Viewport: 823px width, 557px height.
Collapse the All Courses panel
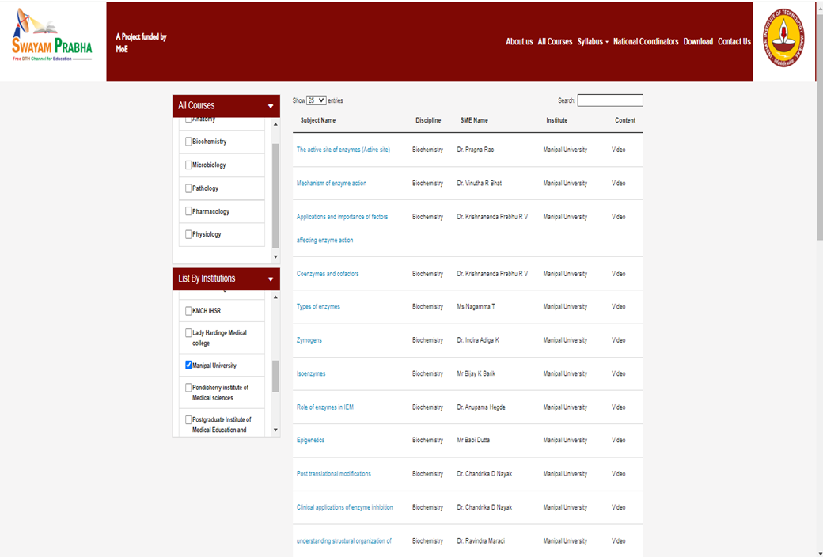click(x=271, y=106)
